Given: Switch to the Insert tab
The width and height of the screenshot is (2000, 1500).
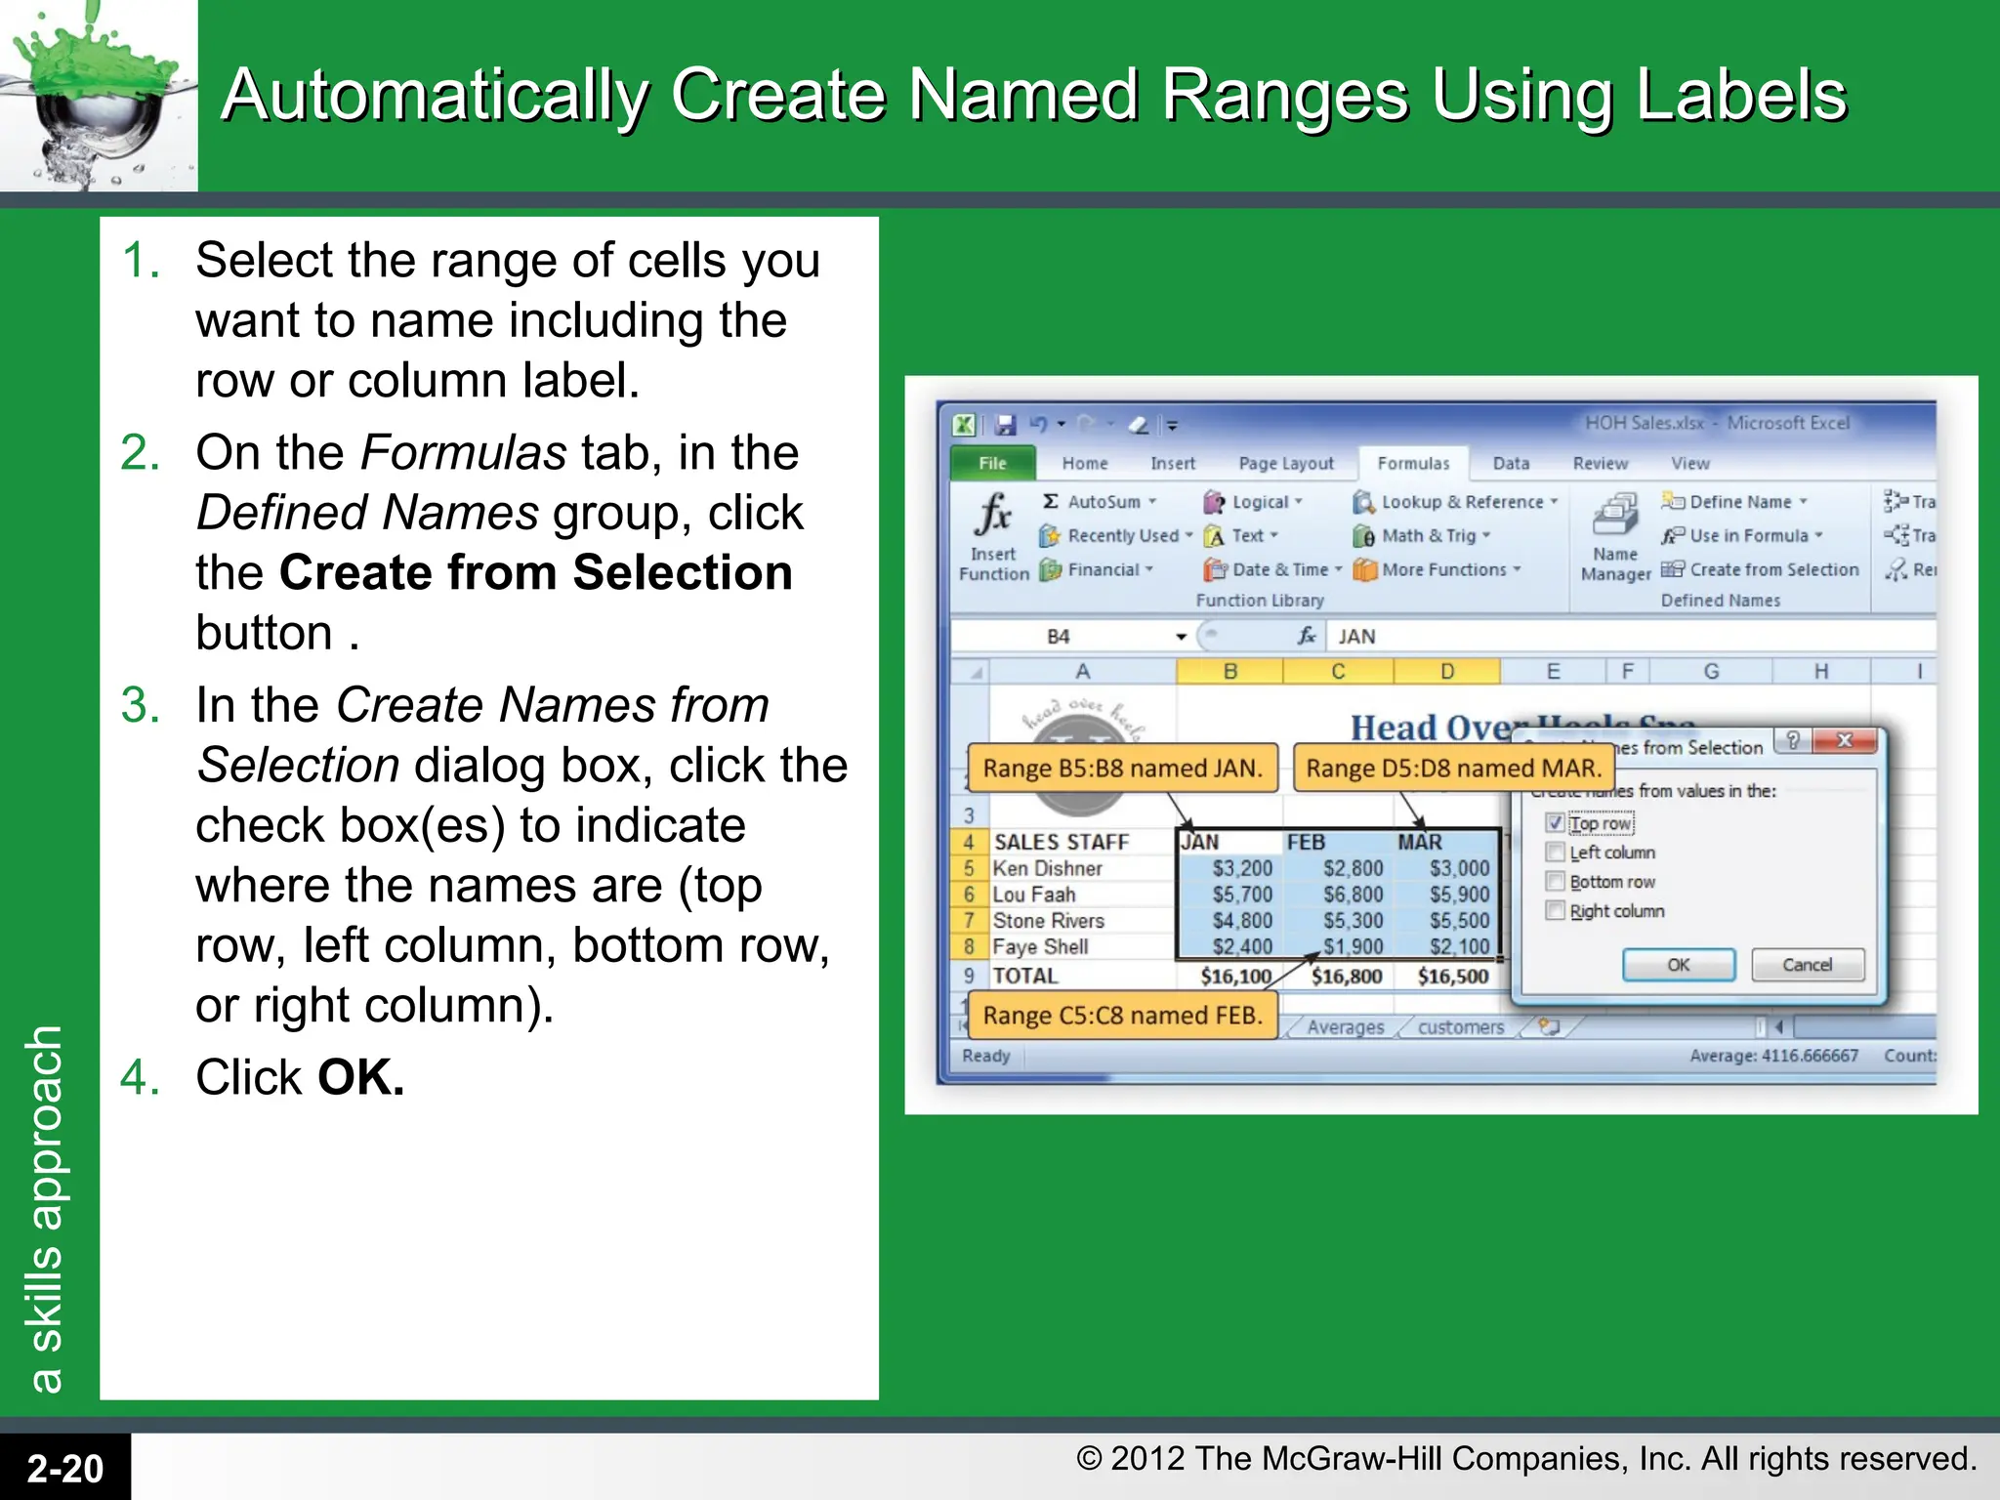Looking at the screenshot, I should 1173,464.
